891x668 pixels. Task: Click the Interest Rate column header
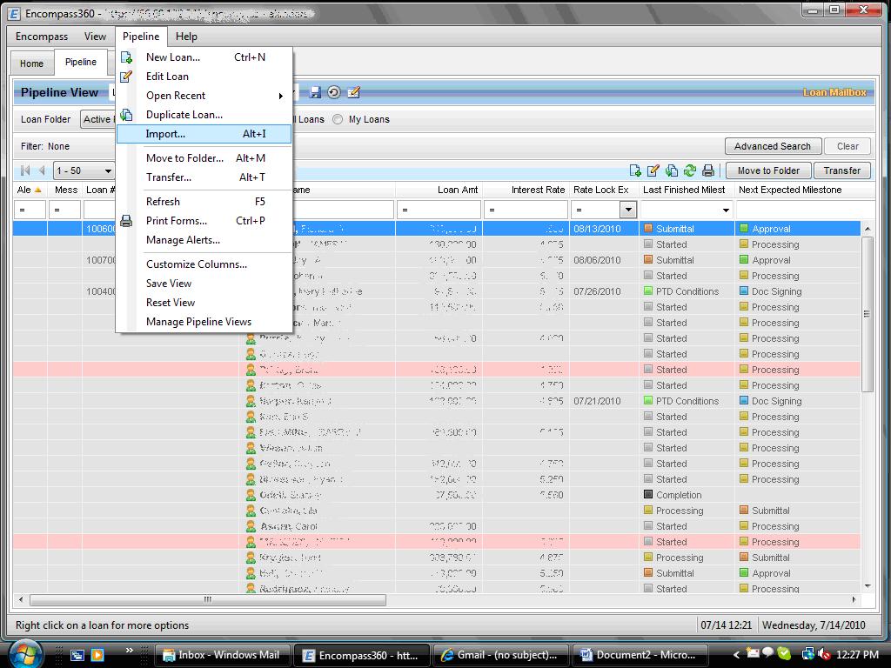[x=526, y=190]
